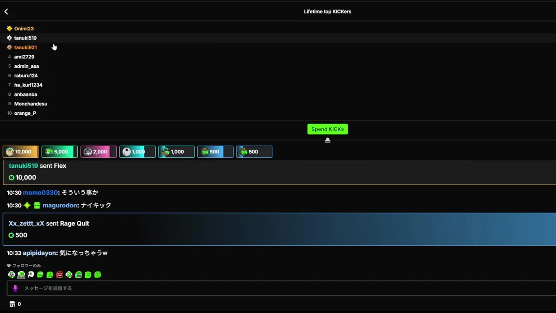Select tanuki519 in the top KICKers list

25,38
